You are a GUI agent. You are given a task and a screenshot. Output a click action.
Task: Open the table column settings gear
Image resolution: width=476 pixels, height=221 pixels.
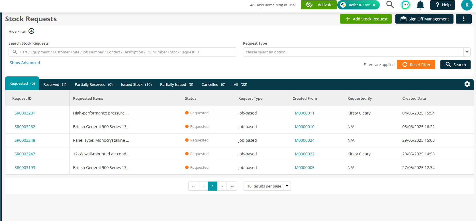[467, 84]
